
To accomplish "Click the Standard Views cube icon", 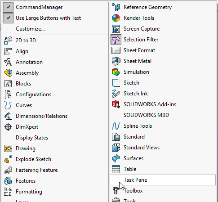I will tap(116, 148).
